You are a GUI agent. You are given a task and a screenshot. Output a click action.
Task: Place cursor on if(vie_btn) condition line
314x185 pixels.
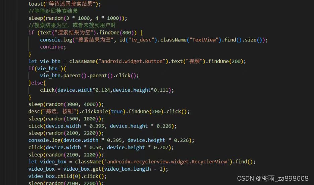point(47,69)
